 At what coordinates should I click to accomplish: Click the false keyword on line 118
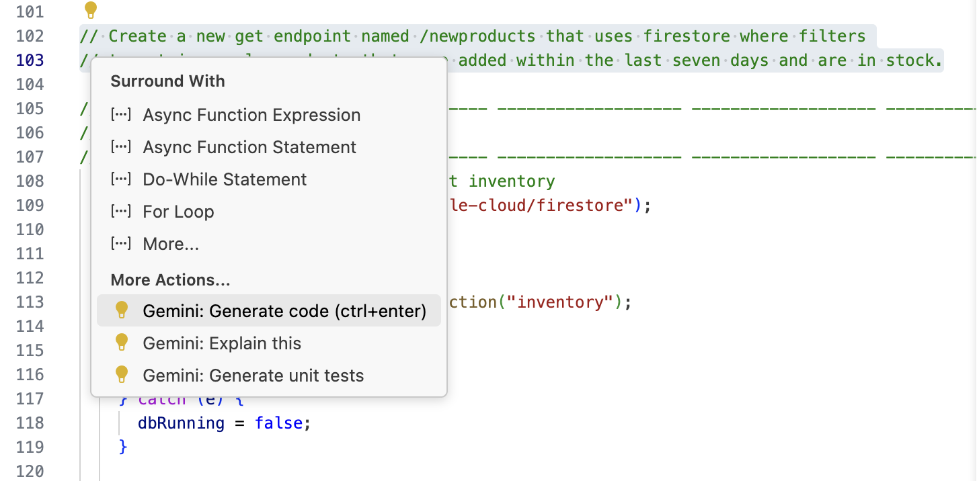point(278,423)
